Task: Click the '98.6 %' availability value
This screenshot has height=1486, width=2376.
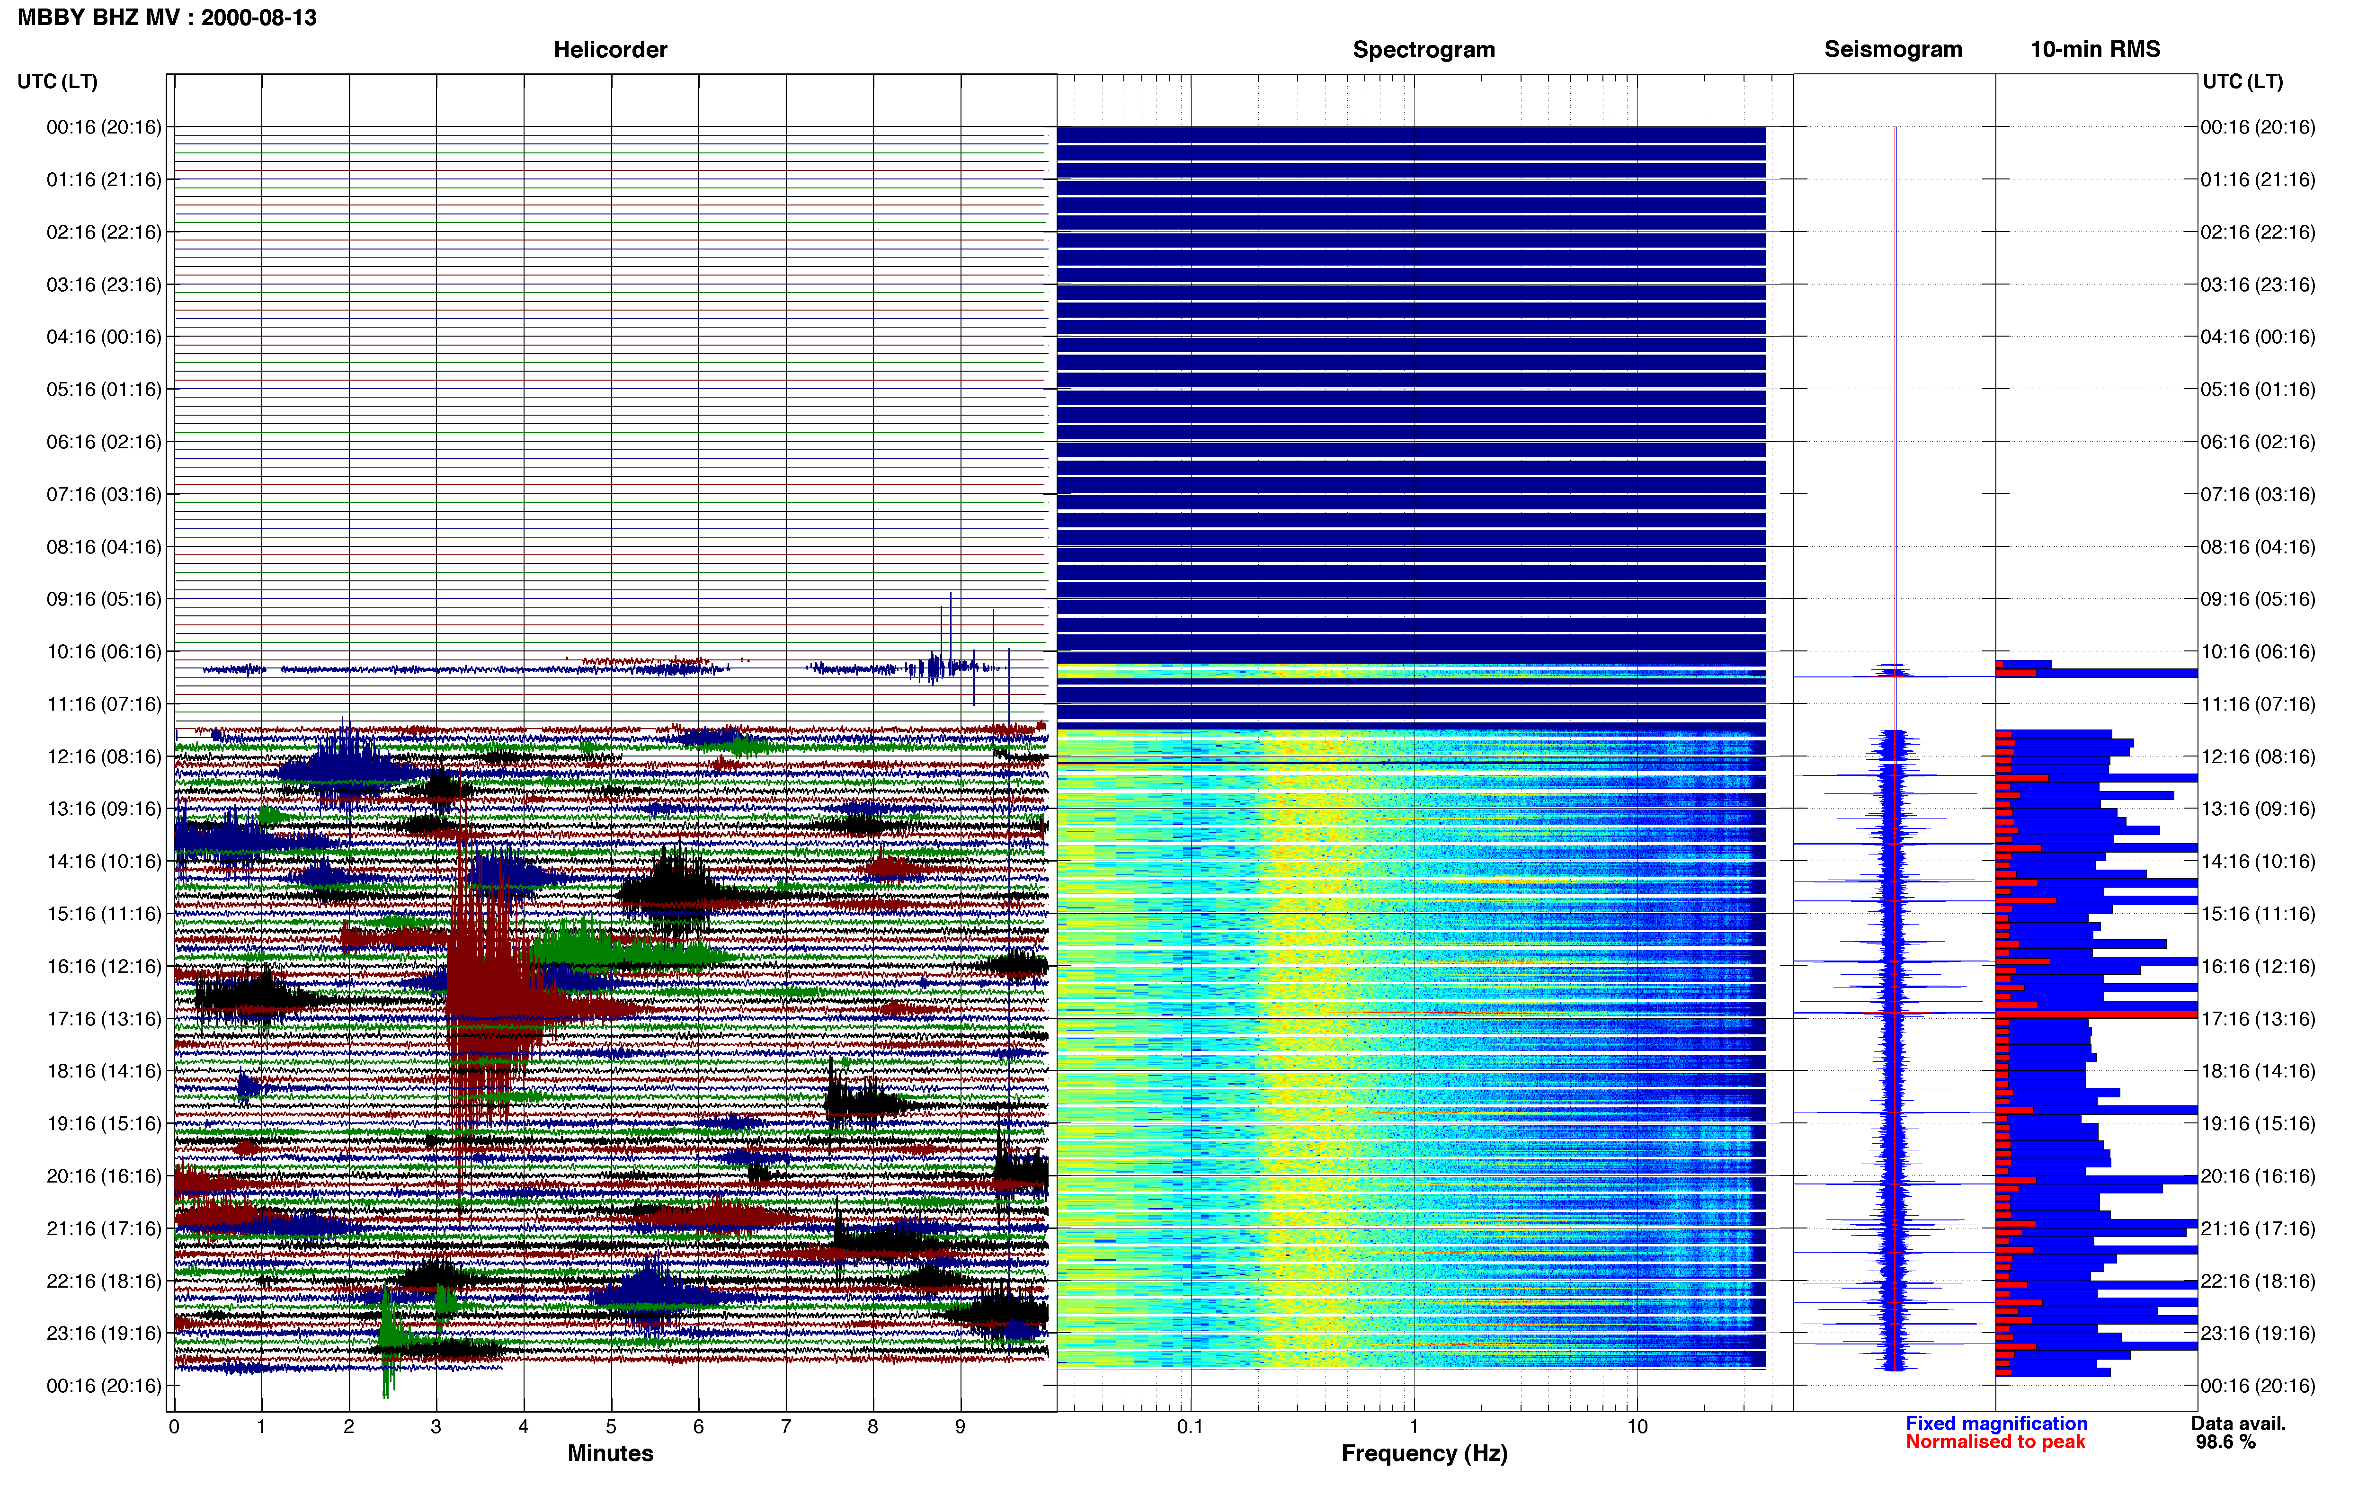Action: (x=2225, y=1442)
